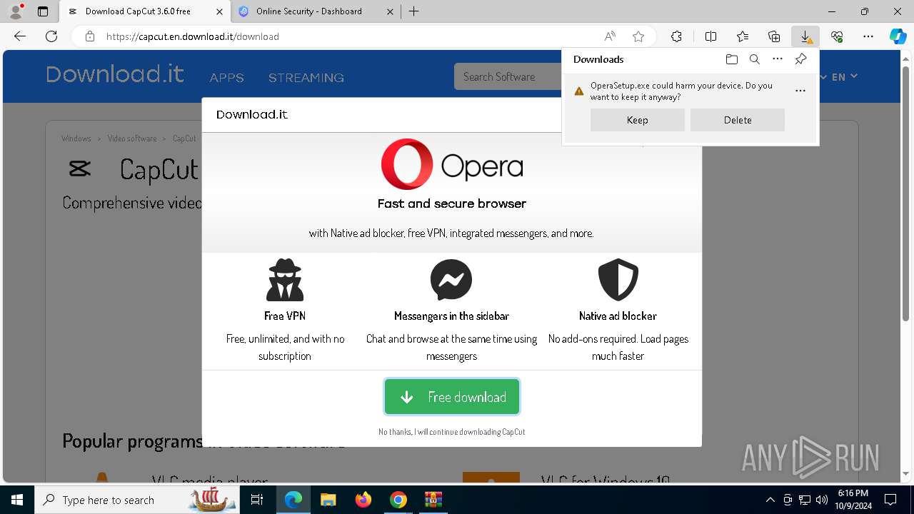This screenshot has height=514, width=914.
Task: Open the notification center
Action: pos(890,500)
